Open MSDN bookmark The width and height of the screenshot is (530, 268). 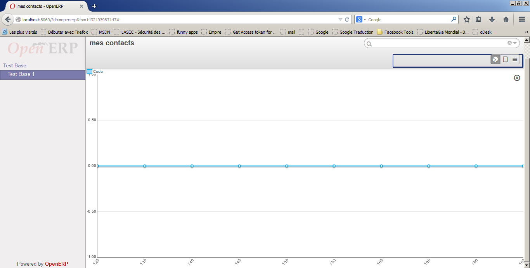coord(100,32)
